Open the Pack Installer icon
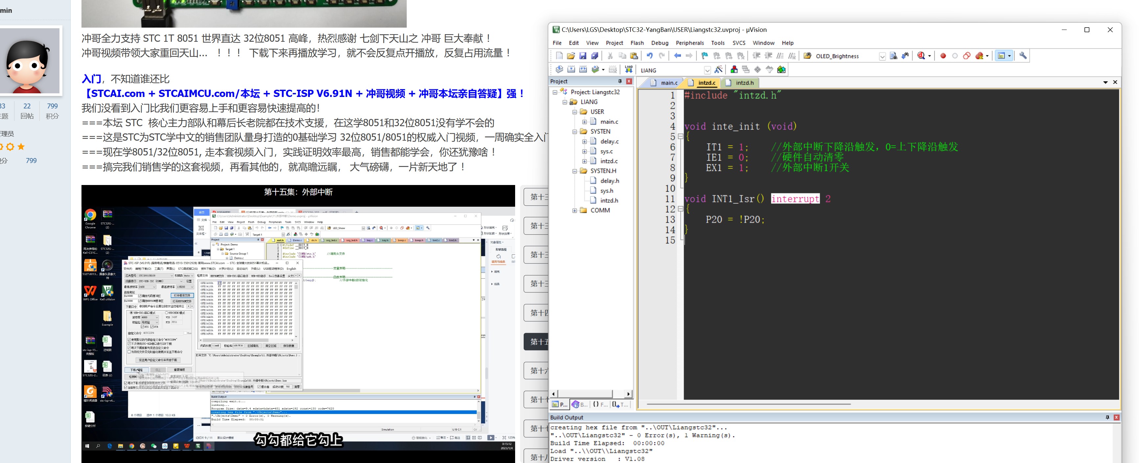The image size is (1139, 463). click(781, 69)
